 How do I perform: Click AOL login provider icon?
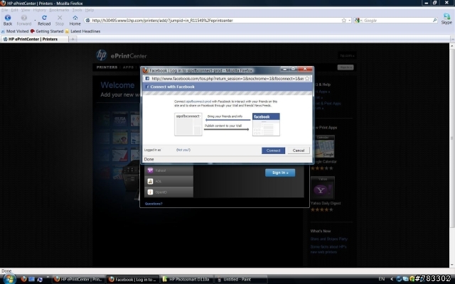click(x=150, y=181)
